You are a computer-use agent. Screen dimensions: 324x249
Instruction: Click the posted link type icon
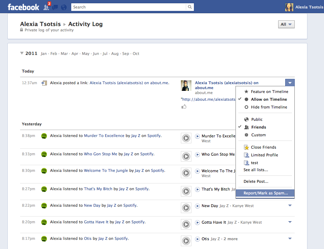click(x=44, y=83)
